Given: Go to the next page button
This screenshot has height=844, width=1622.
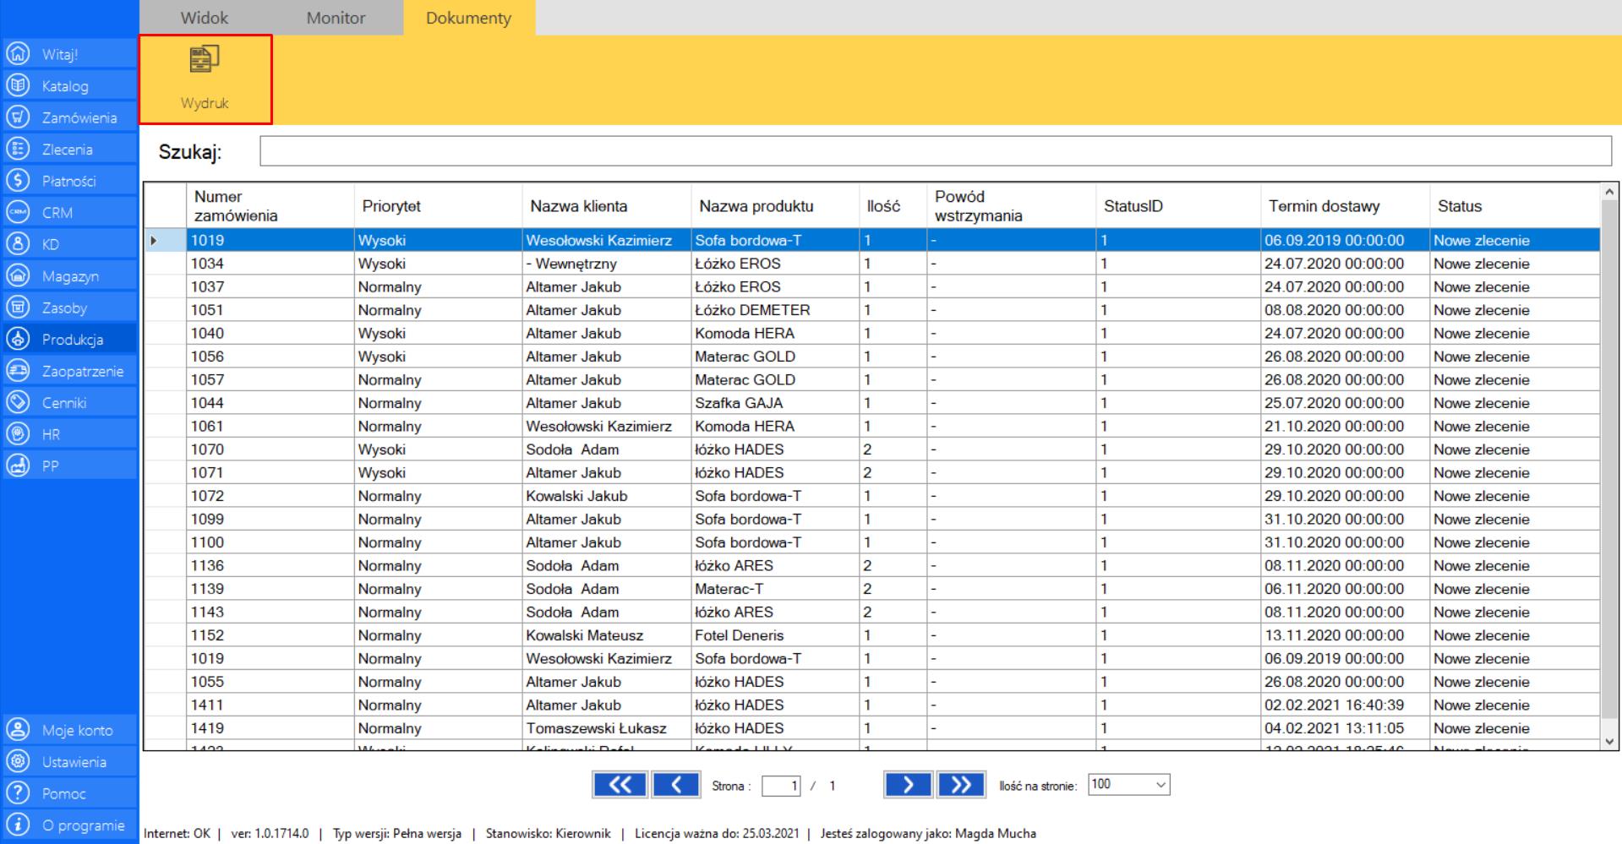Looking at the screenshot, I should (x=908, y=785).
